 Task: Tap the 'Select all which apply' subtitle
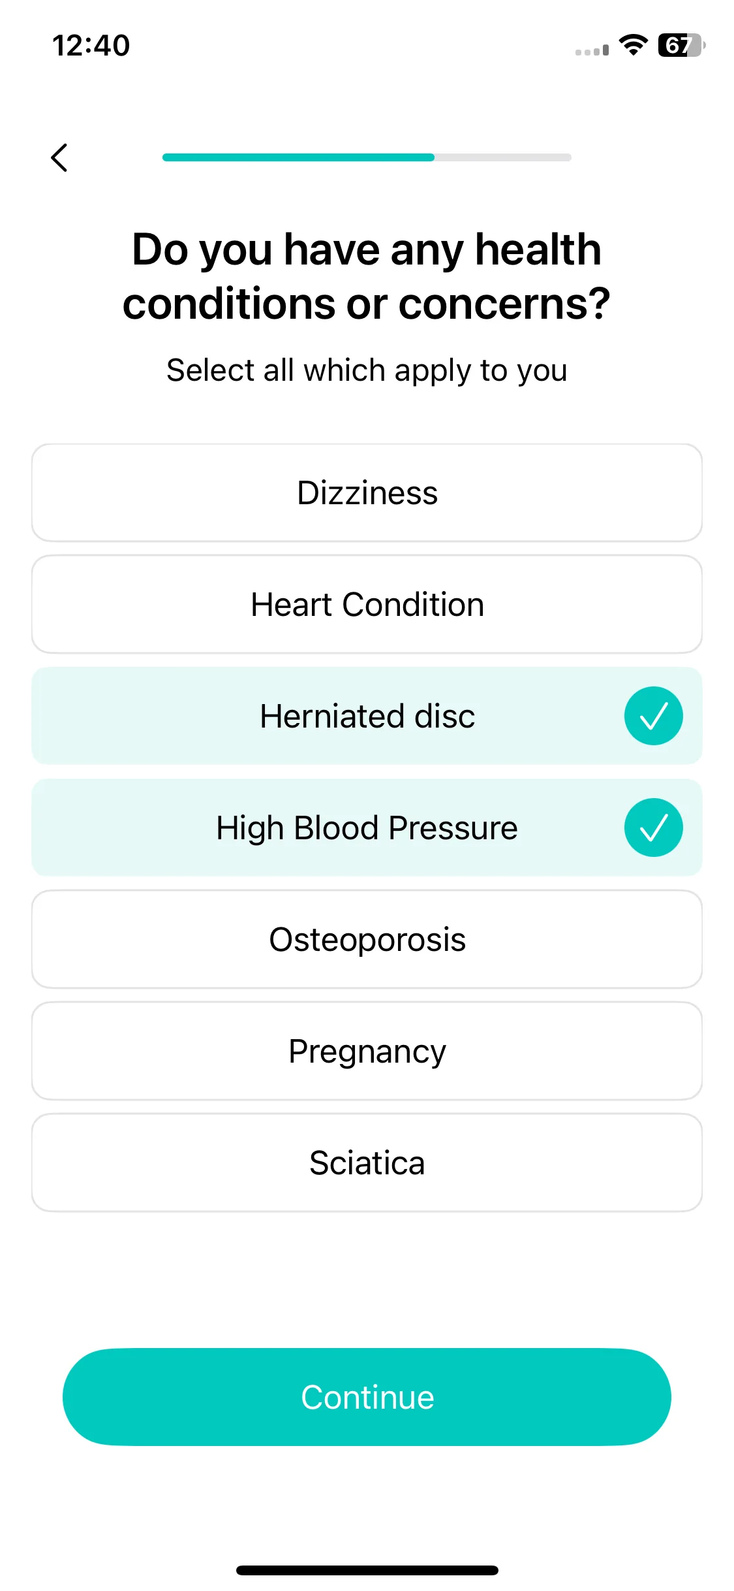coord(367,370)
